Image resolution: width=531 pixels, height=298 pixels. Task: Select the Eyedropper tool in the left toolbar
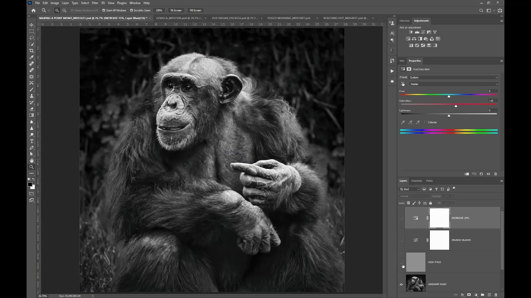click(32, 57)
